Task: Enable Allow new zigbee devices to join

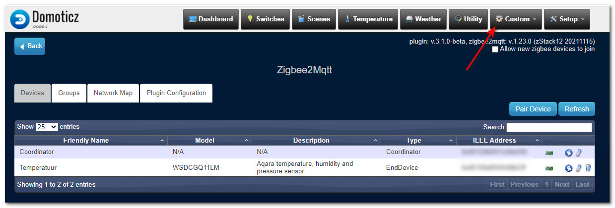Action: point(495,49)
